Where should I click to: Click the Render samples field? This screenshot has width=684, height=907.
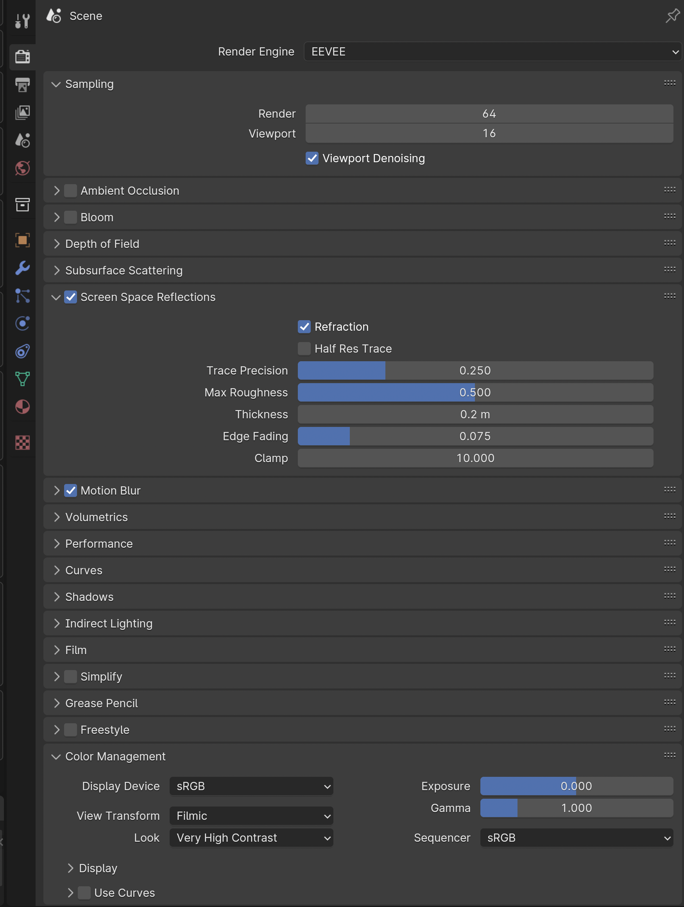[x=489, y=114]
